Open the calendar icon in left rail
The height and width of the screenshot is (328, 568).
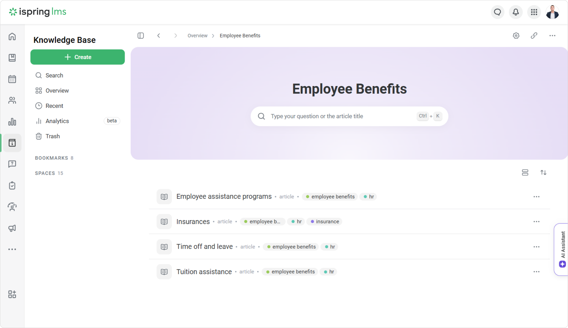(12, 79)
